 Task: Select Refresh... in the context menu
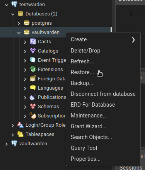[103, 61]
